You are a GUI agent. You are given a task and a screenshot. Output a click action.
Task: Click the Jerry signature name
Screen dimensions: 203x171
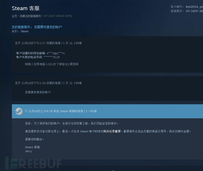tap(28, 151)
